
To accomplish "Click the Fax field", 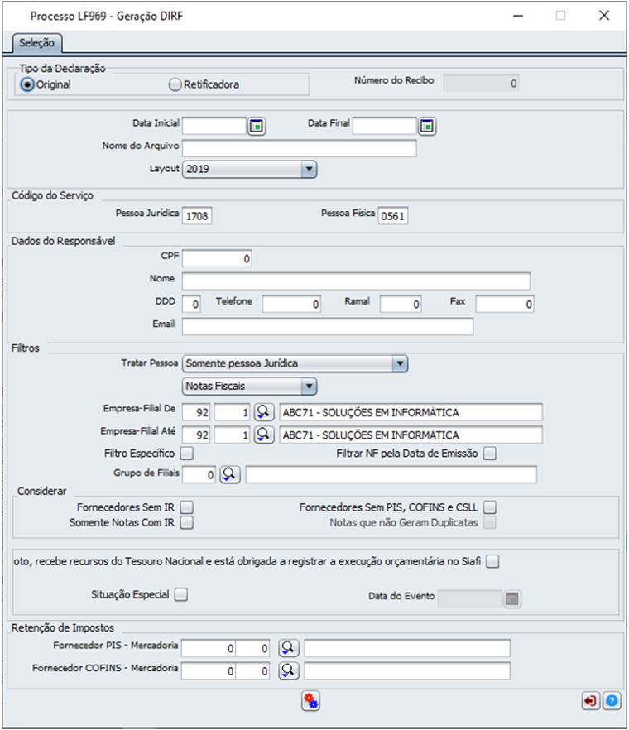I will pos(505,305).
